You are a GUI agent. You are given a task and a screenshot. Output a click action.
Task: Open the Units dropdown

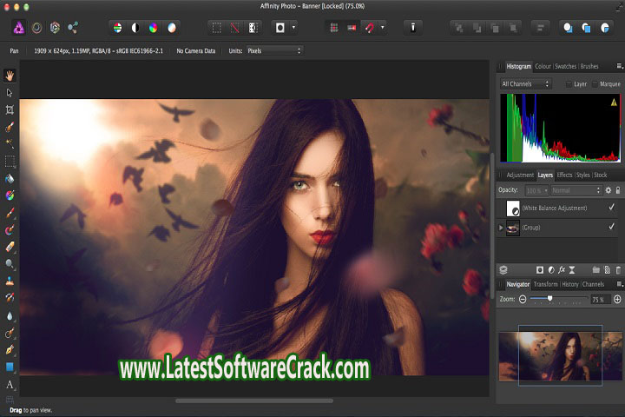[274, 51]
